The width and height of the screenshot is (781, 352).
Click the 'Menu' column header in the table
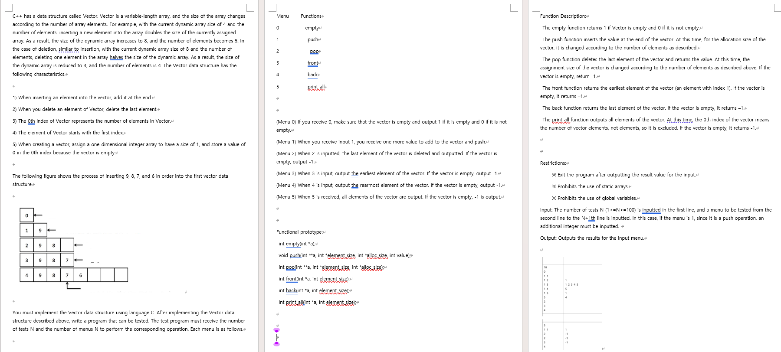click(x=282, y=16)
